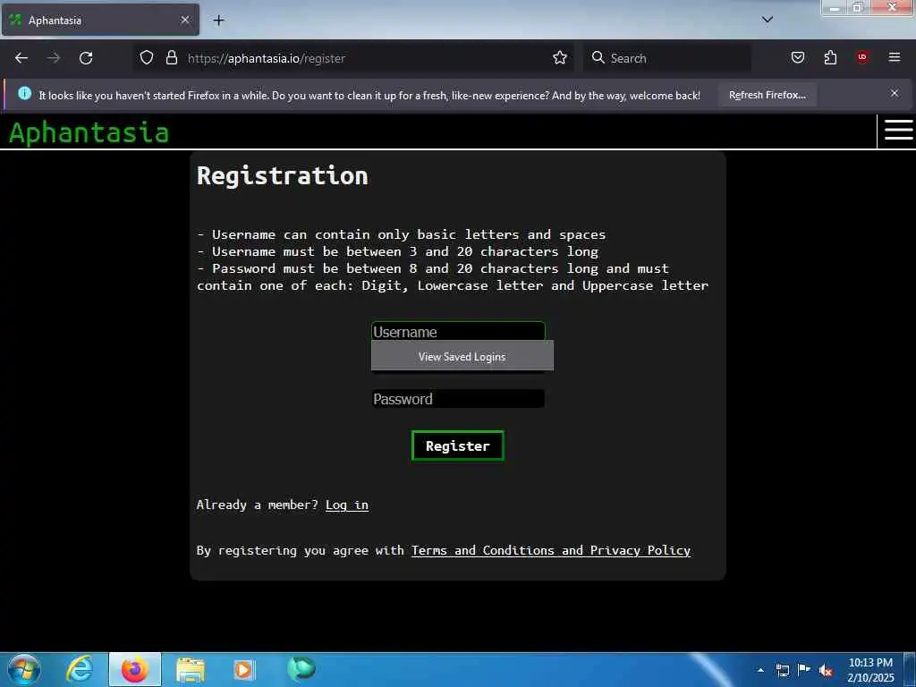Image resolution: width=916 pixels, height=687 pixels.
Task: Open the uBlock Origin toolbar icon
Action: (x=862, y=56)
